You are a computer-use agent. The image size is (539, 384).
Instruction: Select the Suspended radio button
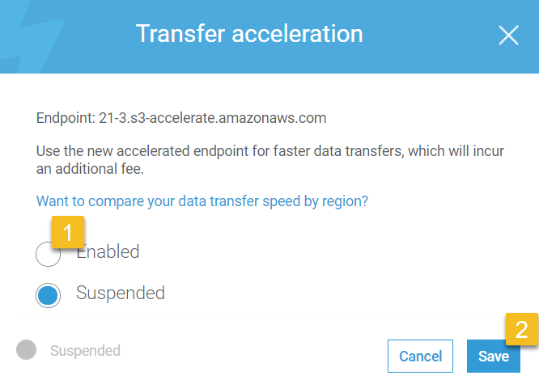point(48,295)
